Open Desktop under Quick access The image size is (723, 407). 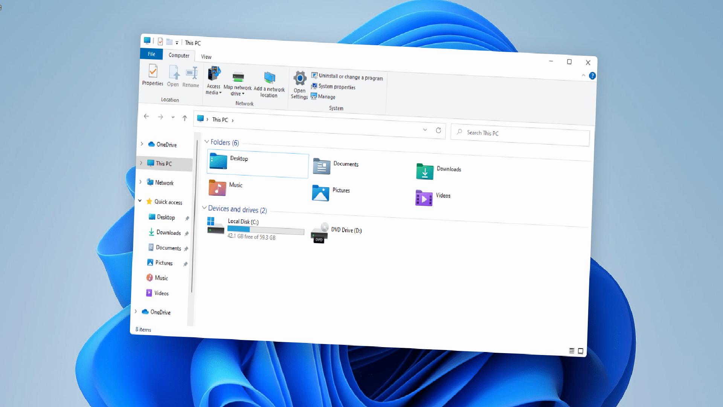coord(162,217)
